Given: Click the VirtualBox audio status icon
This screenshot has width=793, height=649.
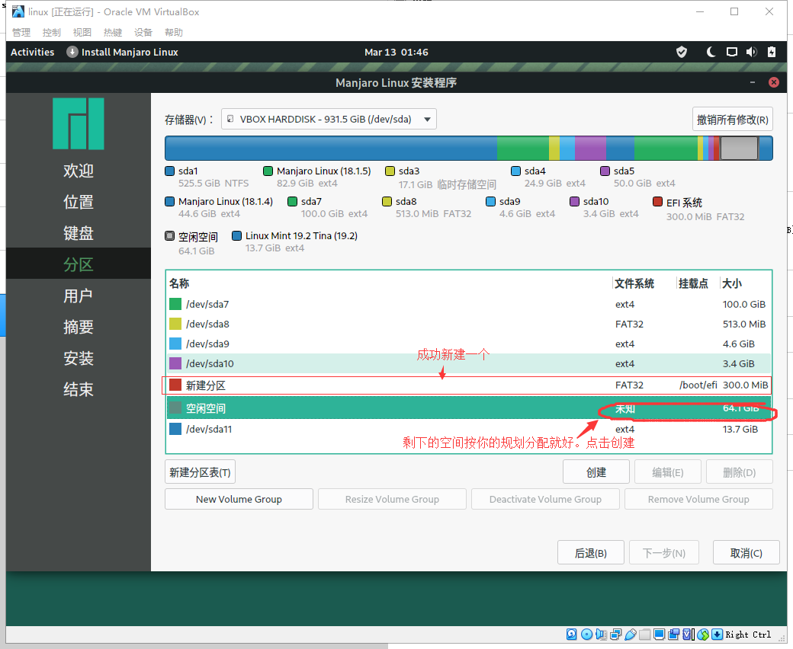Looking at the screenshot, I should [x=601, y=634].
